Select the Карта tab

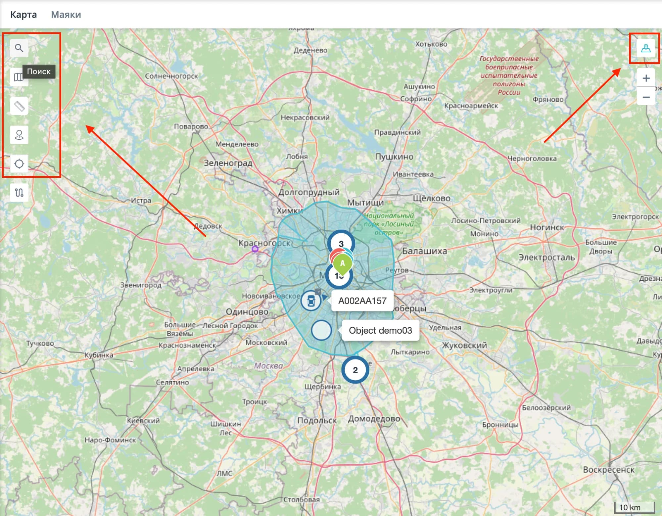coord(24,15)
